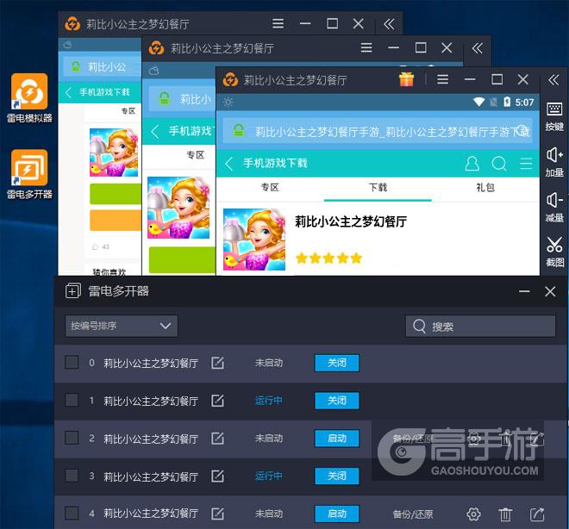Click search magnifier in teal header
569x529 pixels.
(499, 164)
